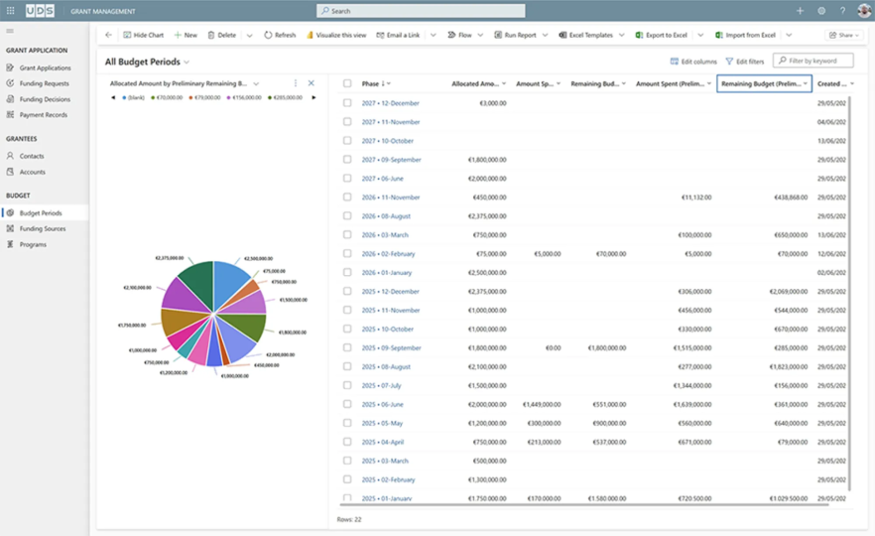Viewport: 875px width, 536px height.
Task: Expand the Import from Excel dropdown arrow
Action: [789, 35]
